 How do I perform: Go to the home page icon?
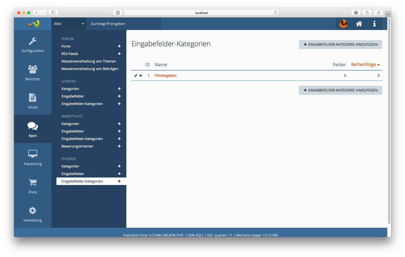pyautogui.click(x=359, y=24)
